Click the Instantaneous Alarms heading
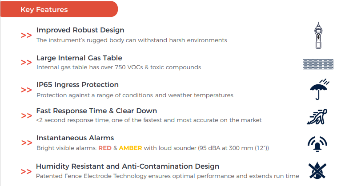Viewport: 353px width, 186px height. [75, 138]
